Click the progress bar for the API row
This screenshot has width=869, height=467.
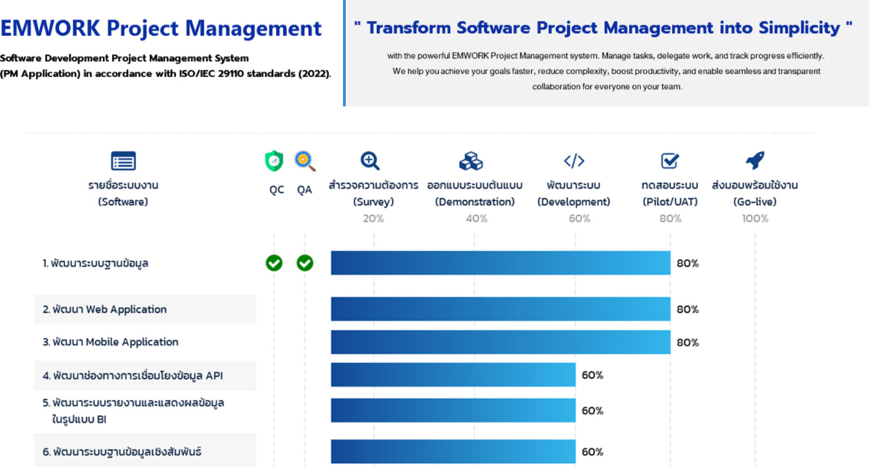pyautogui.click(x=453, y=375)
